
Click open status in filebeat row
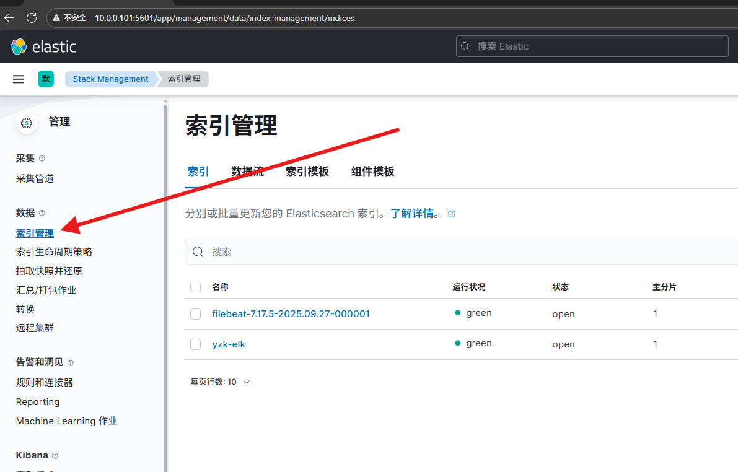click(563, 314)
